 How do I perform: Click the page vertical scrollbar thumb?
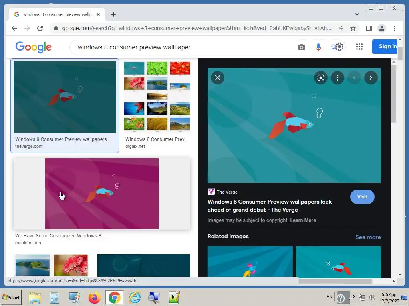click(400, 53)
